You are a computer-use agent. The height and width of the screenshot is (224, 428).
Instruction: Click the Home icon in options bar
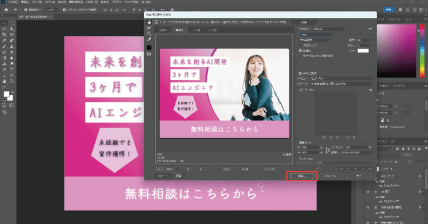point(6,10)
